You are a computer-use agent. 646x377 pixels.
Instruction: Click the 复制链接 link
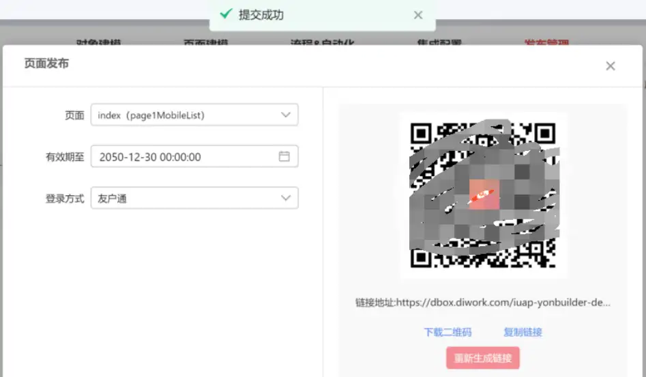[x=523, y=332]
